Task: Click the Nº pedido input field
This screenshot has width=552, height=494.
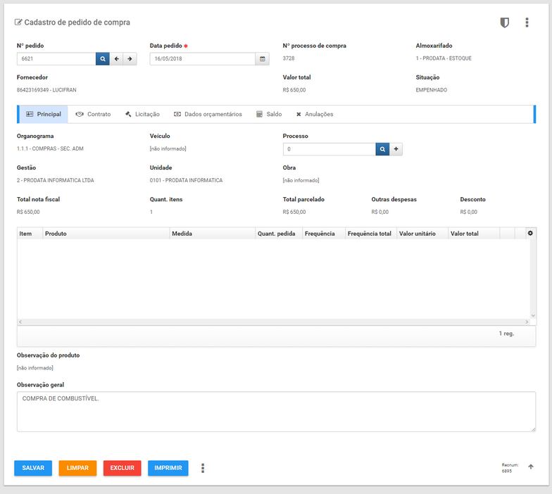Action: 56,59
